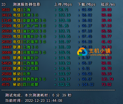This screenshot has width=123, height=104.
Task: Click the 延迟/ms column header
Action: (x=108, y=4)
